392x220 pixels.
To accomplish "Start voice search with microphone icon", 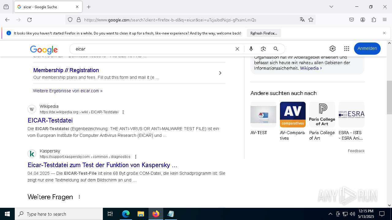I will [x=251, y=49].
